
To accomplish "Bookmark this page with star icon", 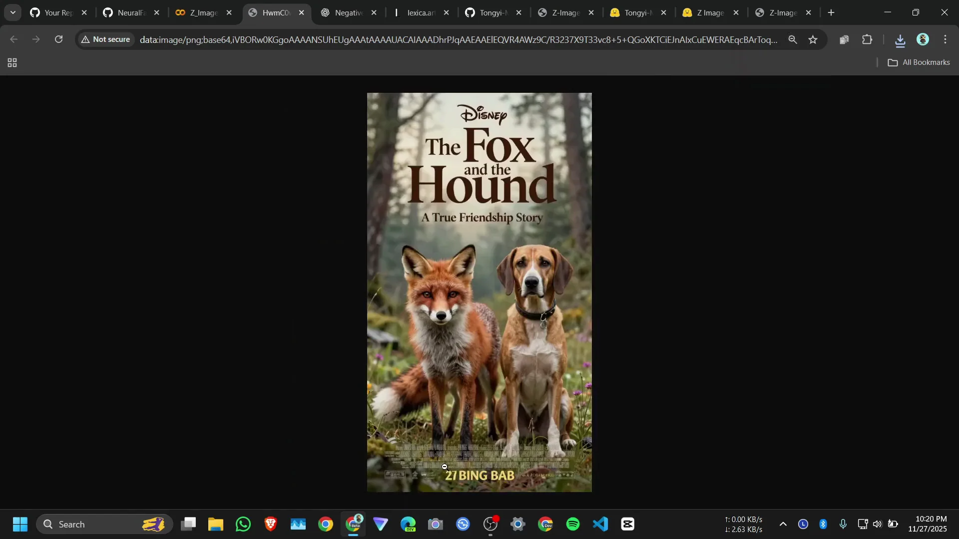I will point(813,39).
